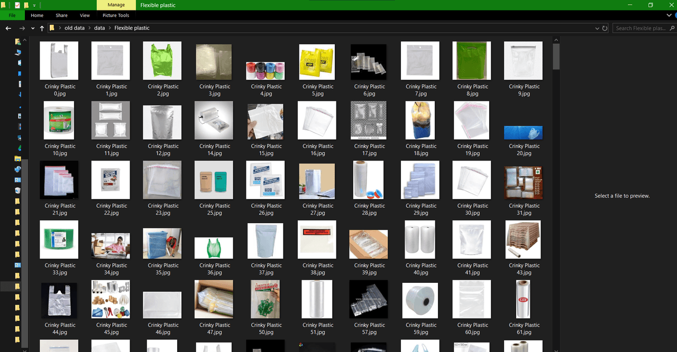The width and height of the screenshot is (677, 352).
Task: Expand the address bar history dropdown
Action: tap(597, 28)
